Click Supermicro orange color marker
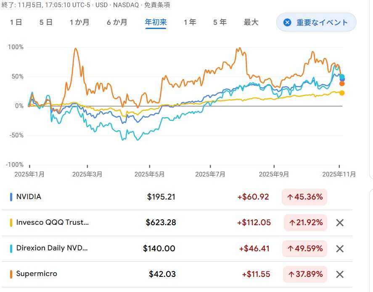This screenshot has height=292, width=373. [11, 274]
